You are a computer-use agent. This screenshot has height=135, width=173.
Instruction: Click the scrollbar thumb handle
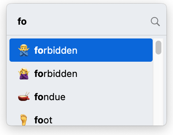click(158, 48)
